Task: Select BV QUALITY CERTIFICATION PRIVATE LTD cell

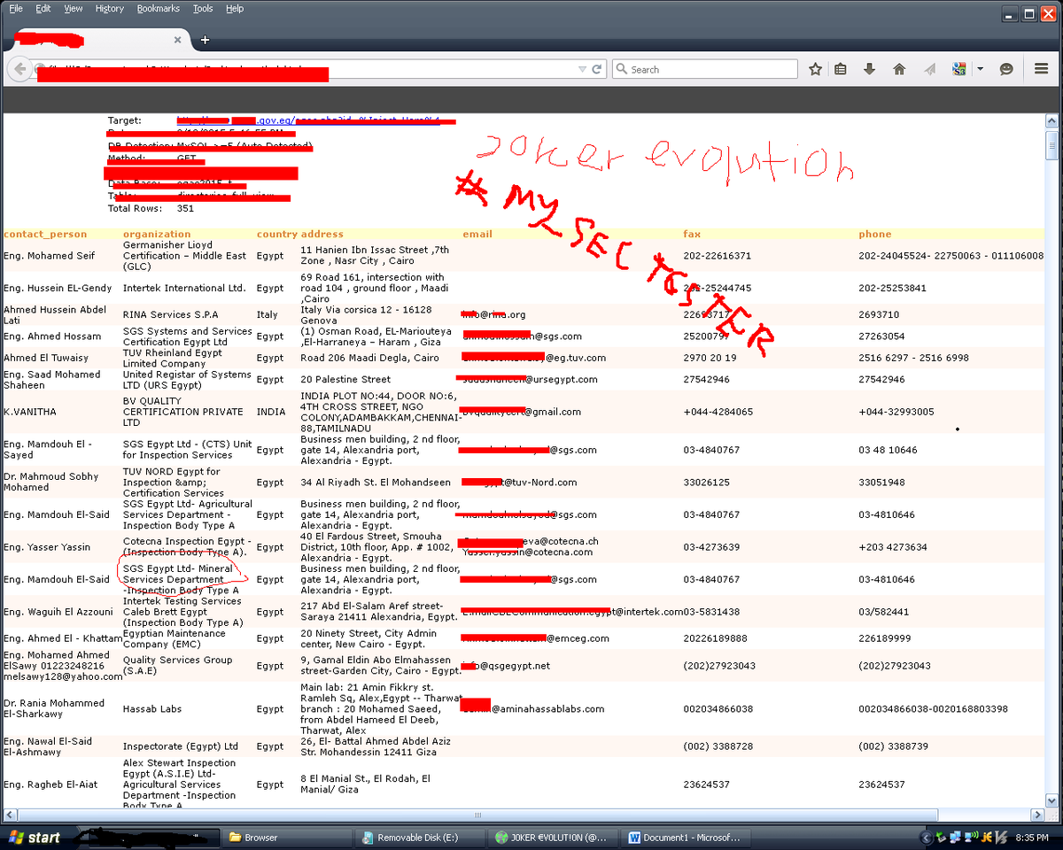Action: tap(182, 412)
